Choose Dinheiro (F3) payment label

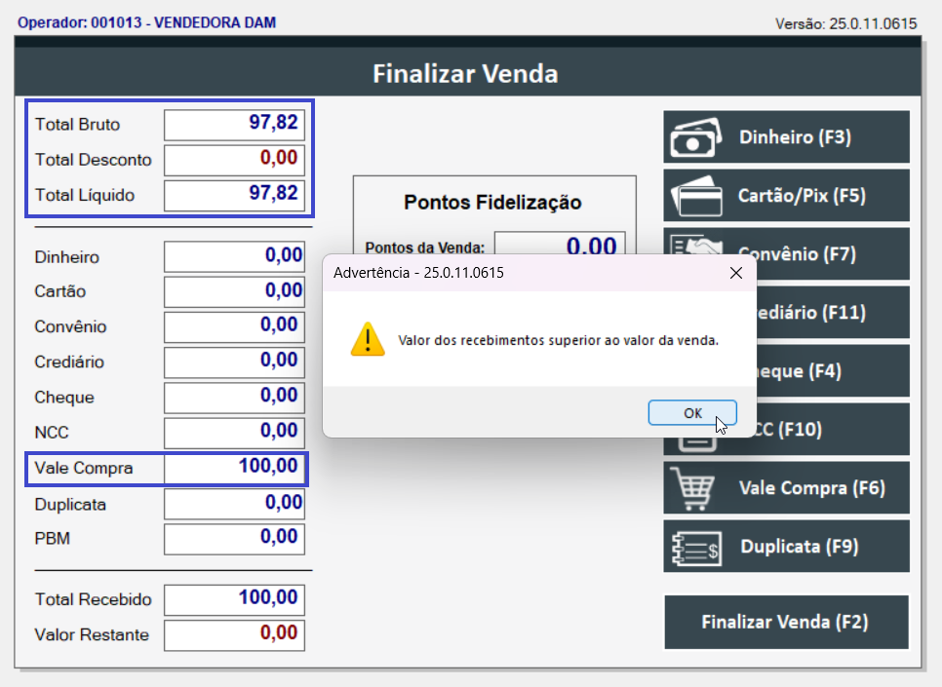point(795,137)
